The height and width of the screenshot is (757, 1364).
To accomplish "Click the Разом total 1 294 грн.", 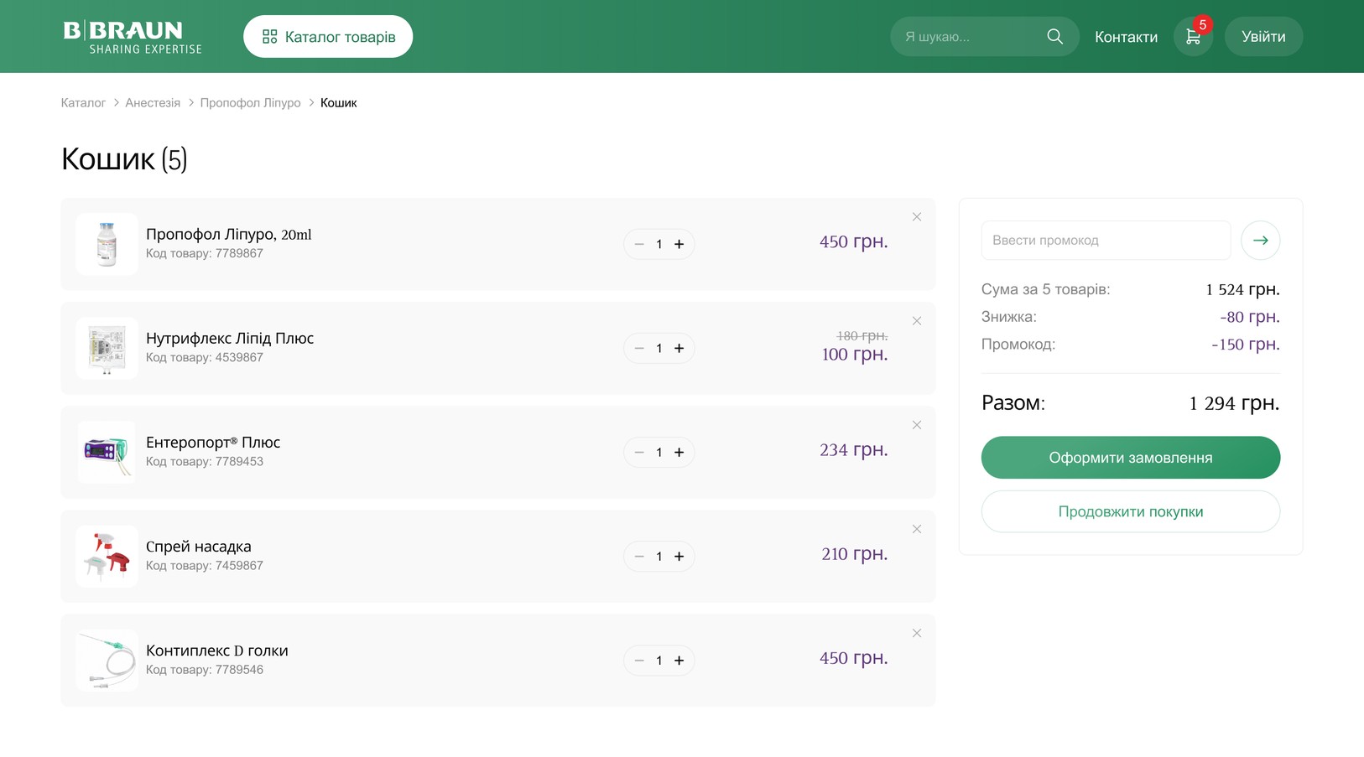I will [1234, 403].
